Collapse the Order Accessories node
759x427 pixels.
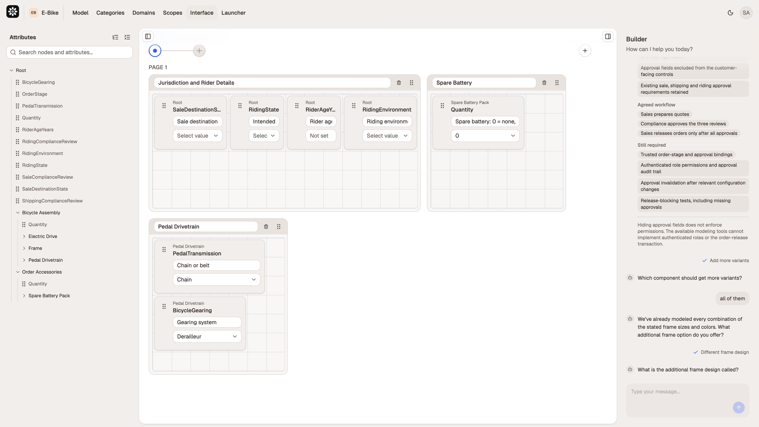point(18,272)
